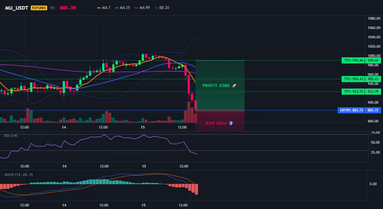This screenshot has width=383, height=209.
Task: Click the 1000.00 price axis label
Action: 374,56
